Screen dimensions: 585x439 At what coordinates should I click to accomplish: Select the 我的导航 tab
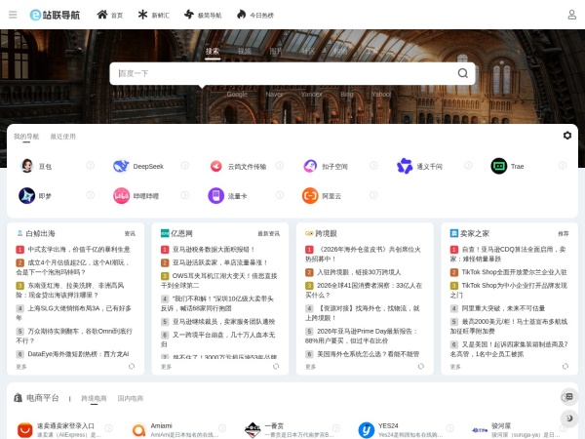tap(26, 137)
